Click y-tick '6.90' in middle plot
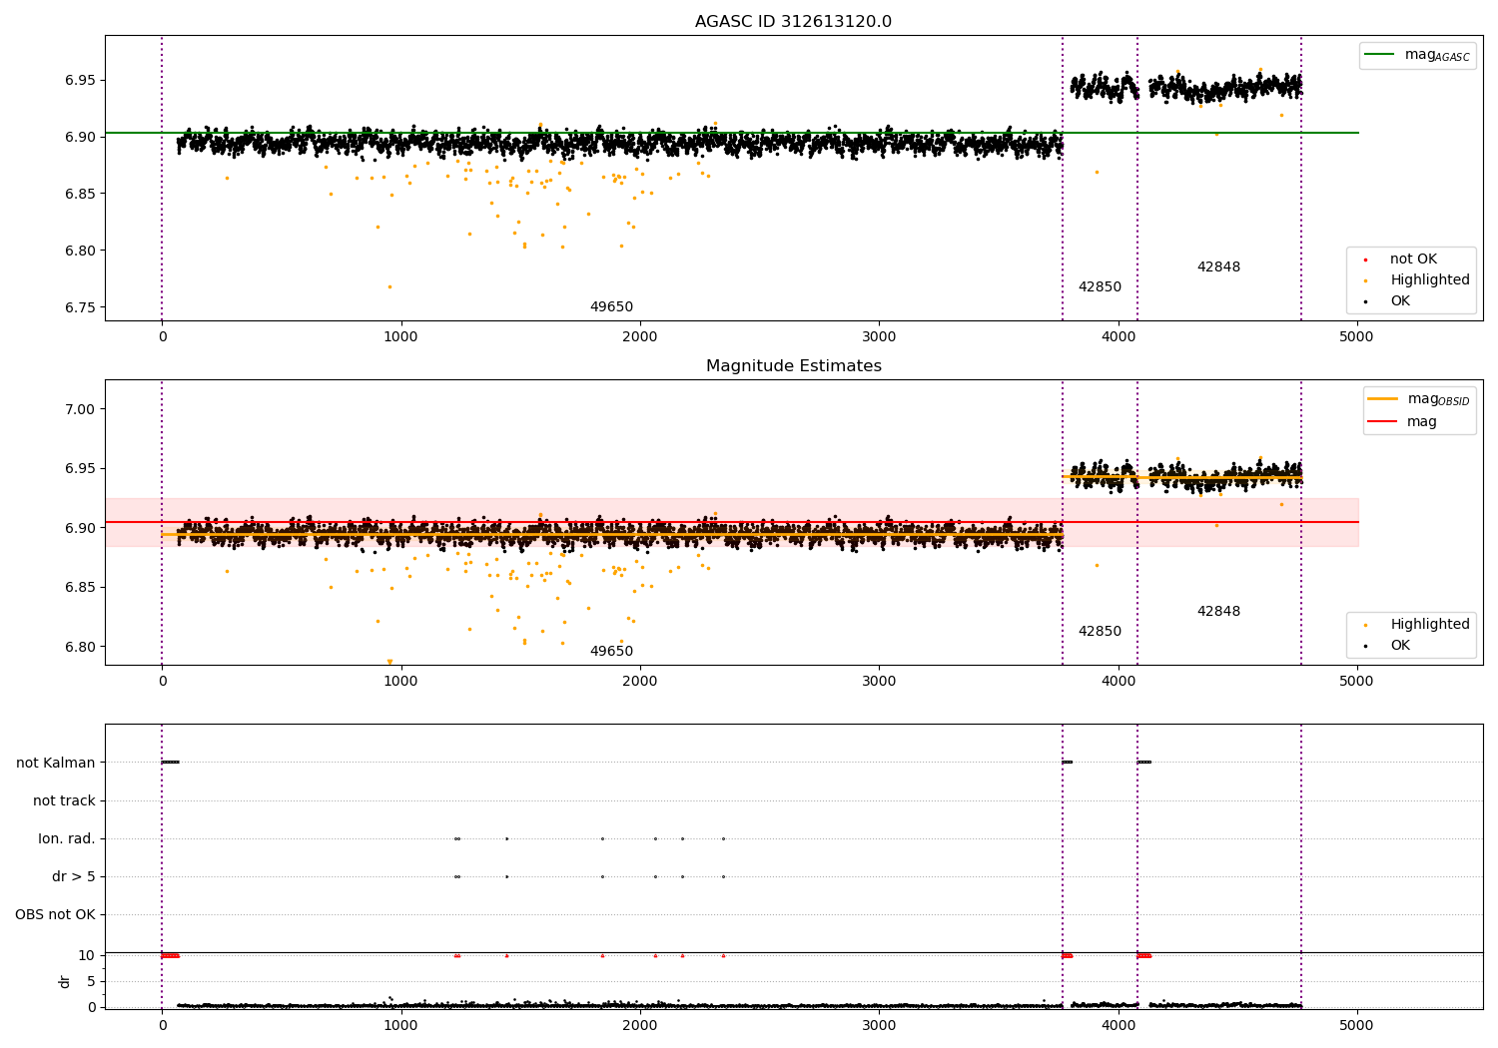 point(78,529)
